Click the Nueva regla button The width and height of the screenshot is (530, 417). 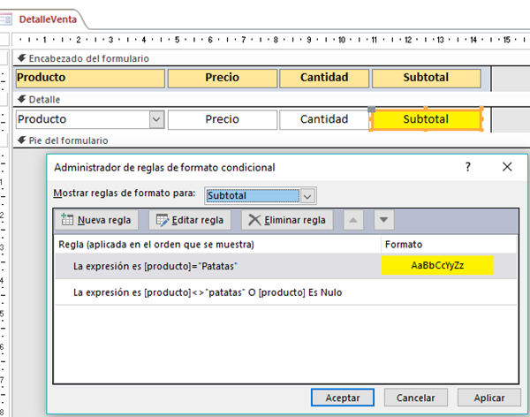coord(97,220)
